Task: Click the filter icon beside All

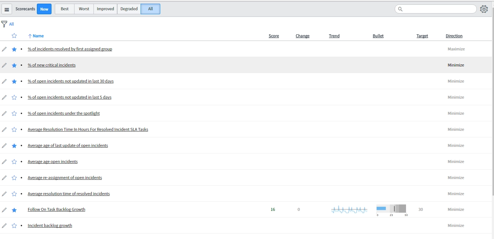Action: pos(4,23)
